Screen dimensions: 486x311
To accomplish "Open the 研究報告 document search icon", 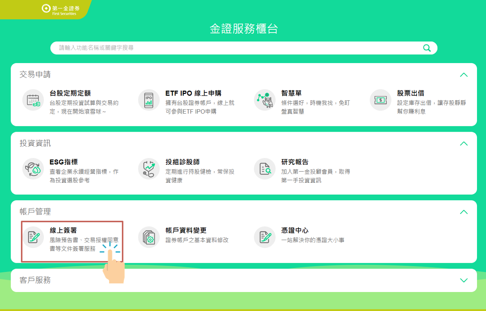I will (265, 169).
